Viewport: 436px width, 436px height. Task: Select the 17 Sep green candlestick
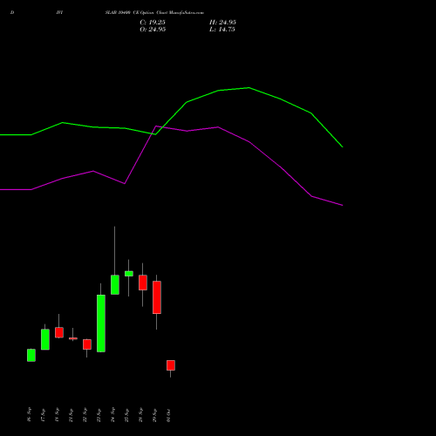point(45,339)
